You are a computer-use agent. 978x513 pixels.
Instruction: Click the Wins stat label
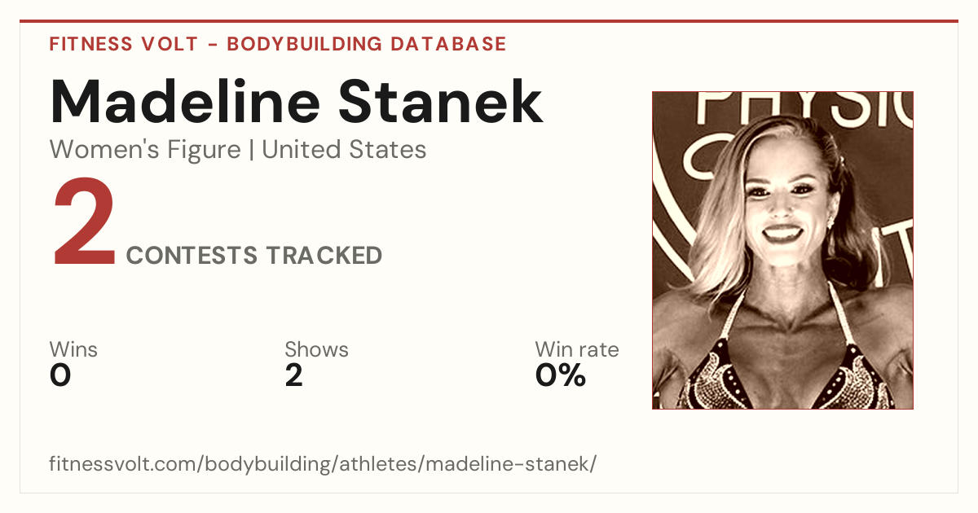click(x=73, y=349)
